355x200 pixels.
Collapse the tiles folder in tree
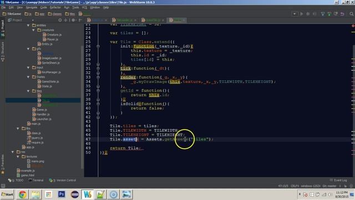click(x=28, y=91)
